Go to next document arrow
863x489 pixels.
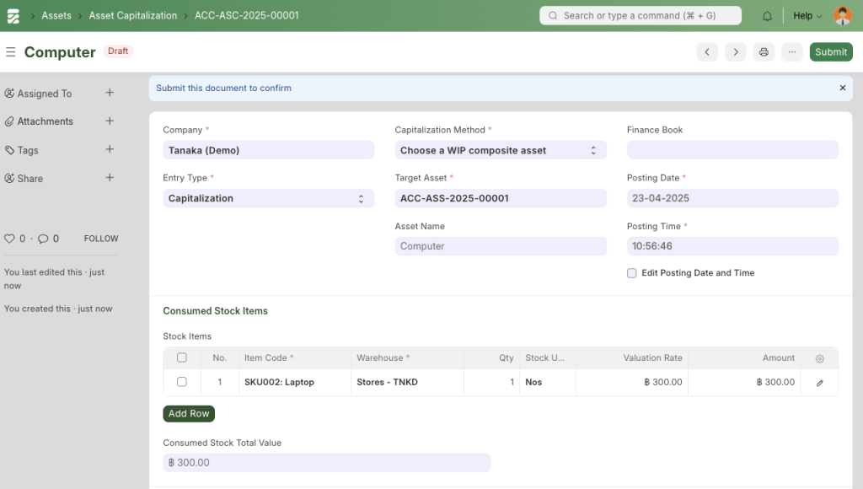pyautogui.click(x=736, y=52)
